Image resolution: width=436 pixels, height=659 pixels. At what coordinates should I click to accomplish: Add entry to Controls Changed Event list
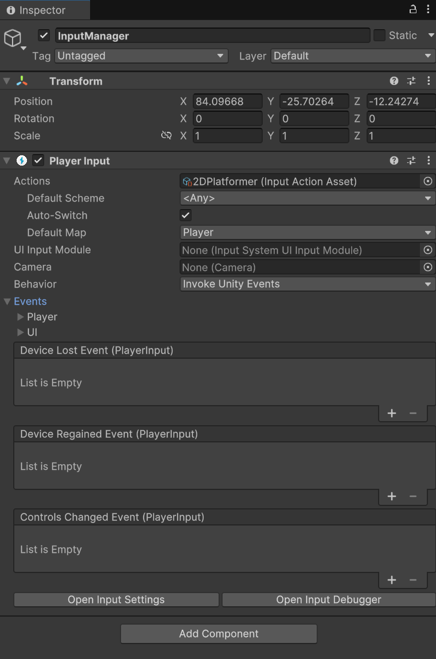click(x=392, y=580)
